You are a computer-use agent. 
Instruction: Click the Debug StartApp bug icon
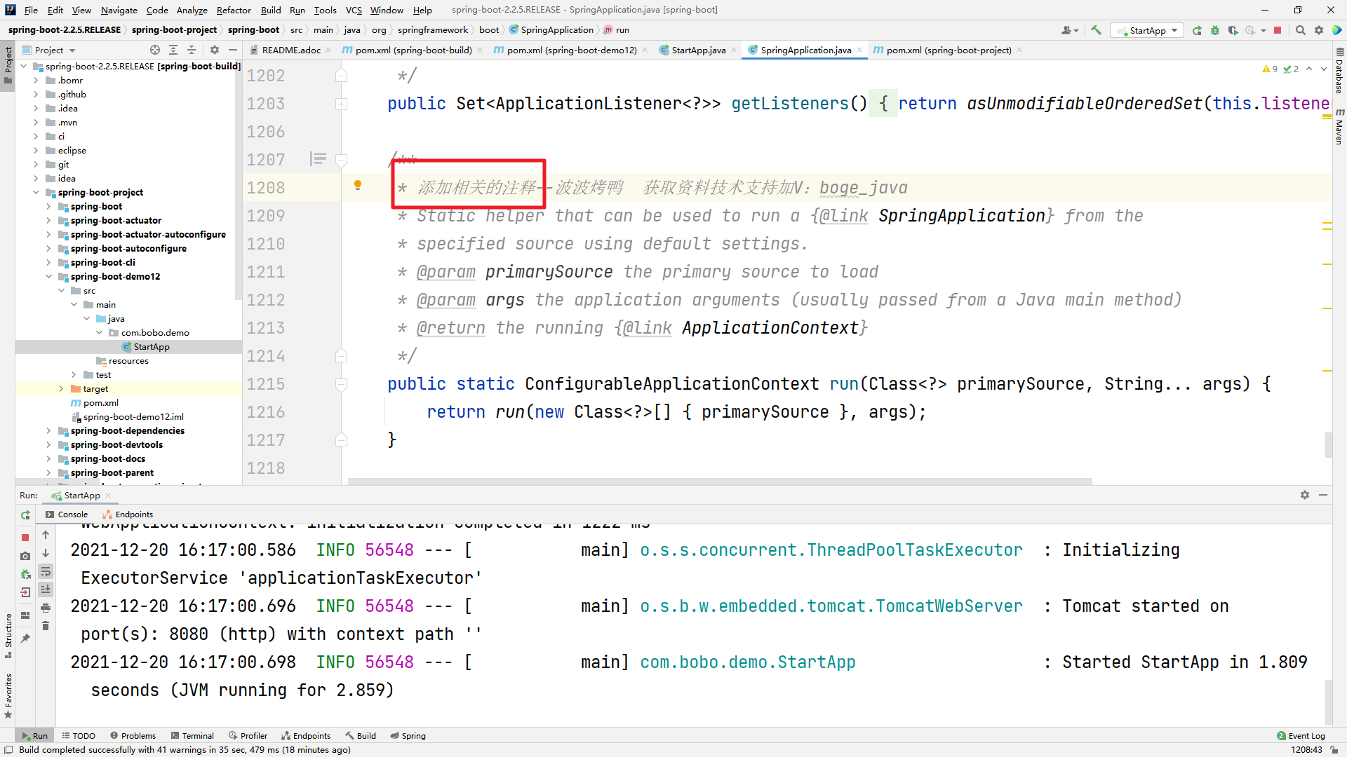pos(1215,30)
